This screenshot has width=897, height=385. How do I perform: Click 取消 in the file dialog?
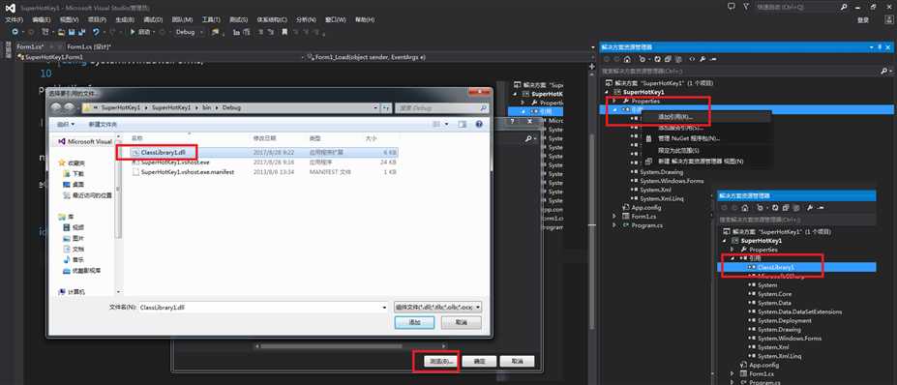point(462,323)
